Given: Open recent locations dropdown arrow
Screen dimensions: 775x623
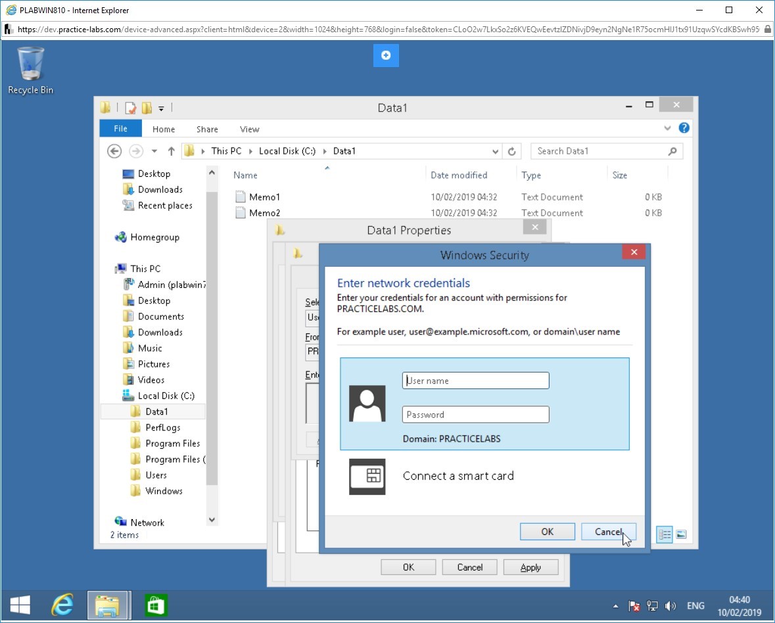Looking at the screenshot, I should point(154,151).
